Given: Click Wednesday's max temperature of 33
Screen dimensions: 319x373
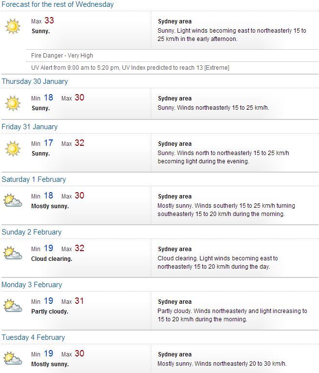Looking at the screenshot, I should pyautogui.click(x=49, y=20).
